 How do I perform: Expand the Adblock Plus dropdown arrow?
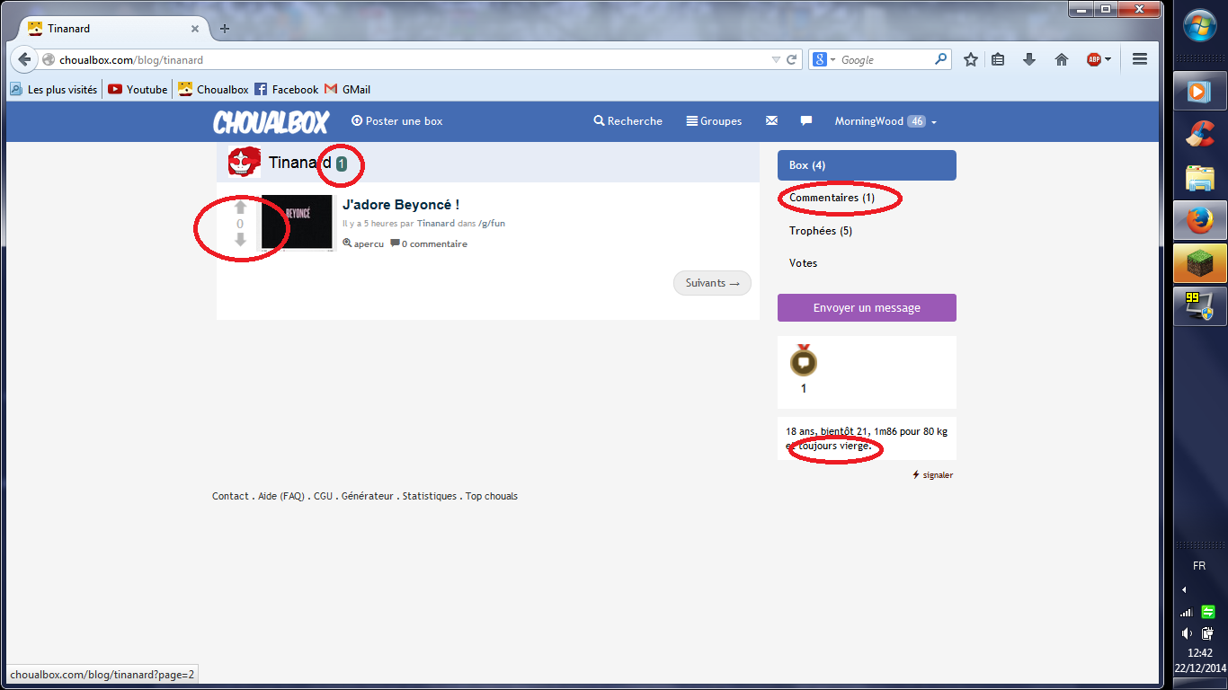click(x=1108, y=60)
